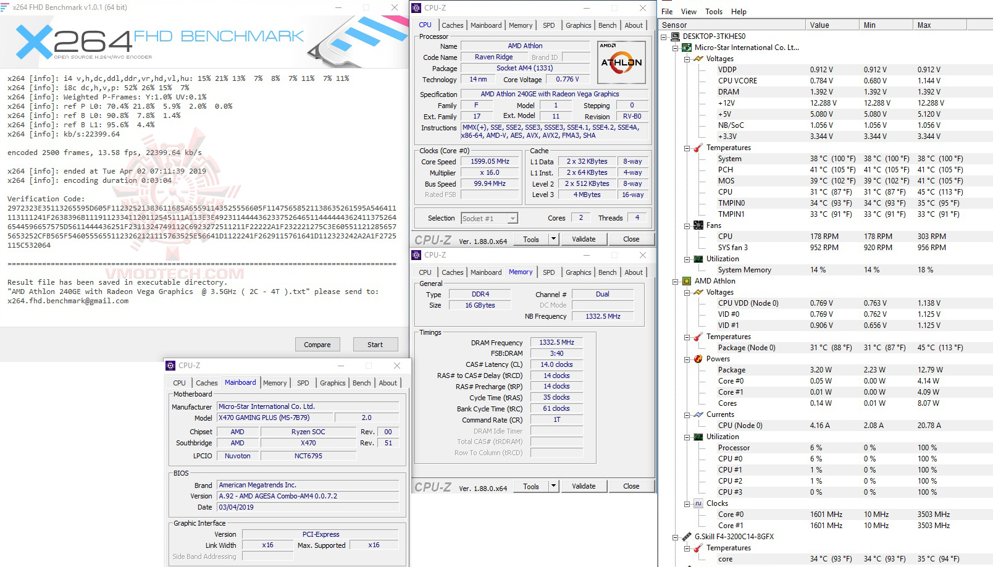This screenshot has height=567, width=993.
Task: Click the Close button in the top CPU-Z window
Action: 631,239
